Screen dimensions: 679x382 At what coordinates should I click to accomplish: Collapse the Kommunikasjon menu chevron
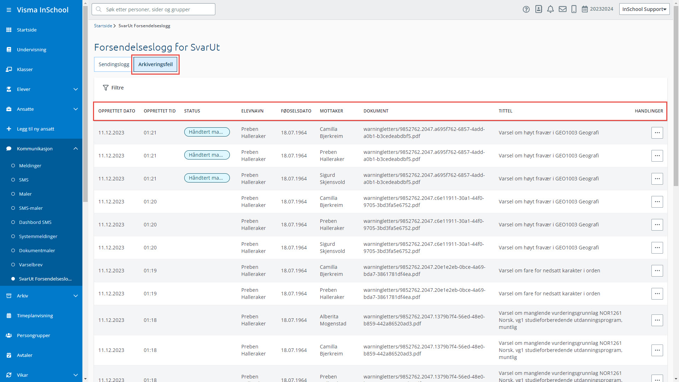pyautogui.click(x=76, y=149)
